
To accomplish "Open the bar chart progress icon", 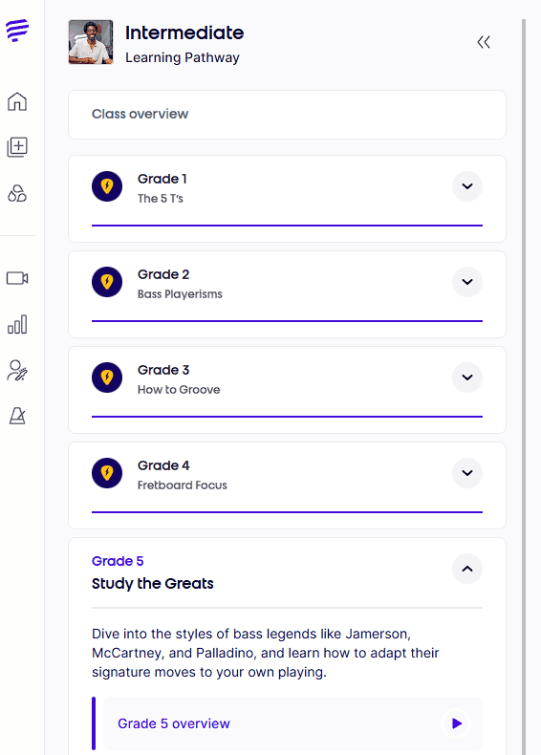I will click(x=17, y=325).
